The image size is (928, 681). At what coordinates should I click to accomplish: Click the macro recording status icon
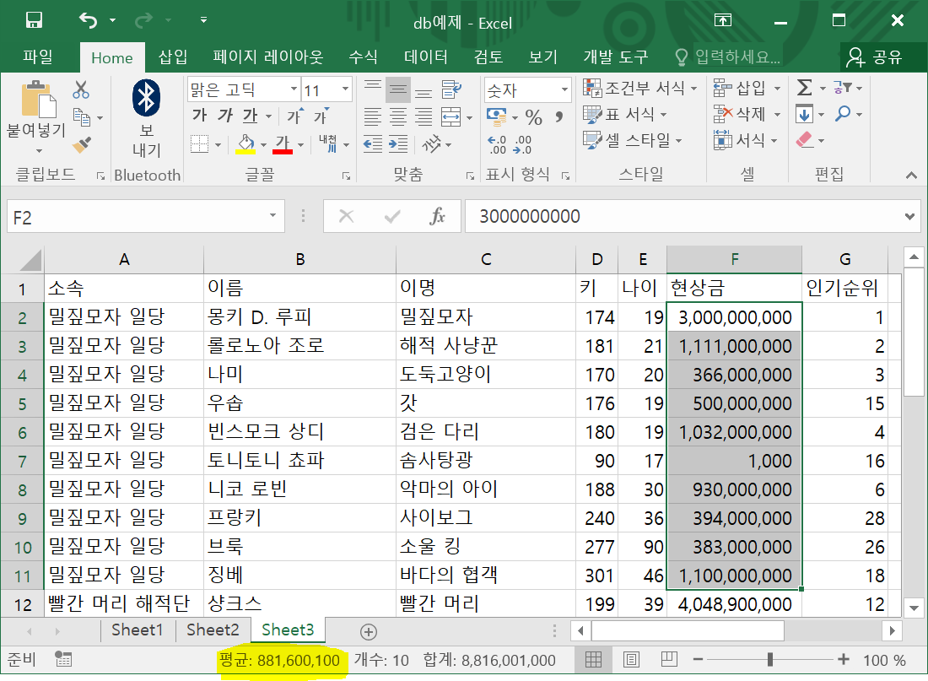(x=63, y=659)
